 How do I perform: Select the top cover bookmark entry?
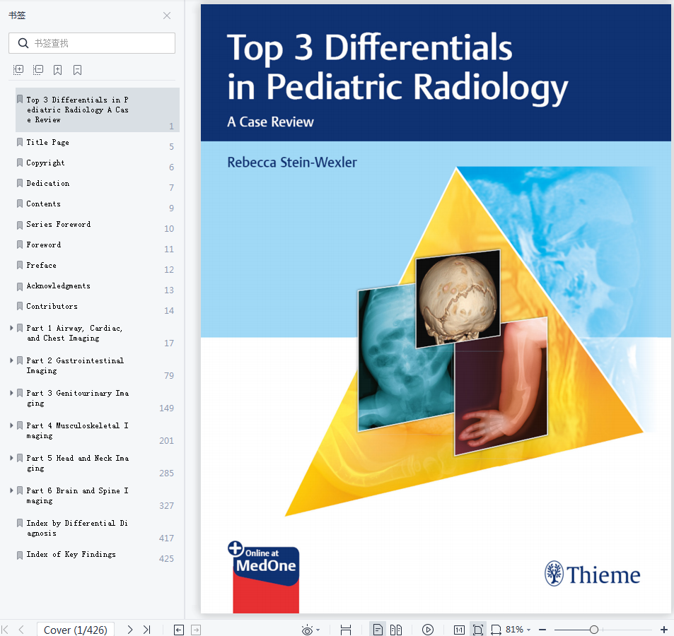click(97, 110)
